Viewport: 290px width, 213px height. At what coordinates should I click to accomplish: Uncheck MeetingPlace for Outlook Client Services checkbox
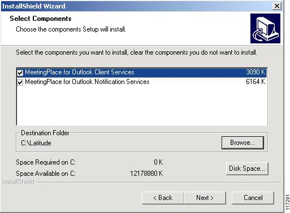click(20, 73)
